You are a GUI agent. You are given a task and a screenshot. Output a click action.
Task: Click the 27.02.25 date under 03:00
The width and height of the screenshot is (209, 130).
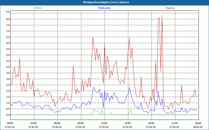point(33,127)
